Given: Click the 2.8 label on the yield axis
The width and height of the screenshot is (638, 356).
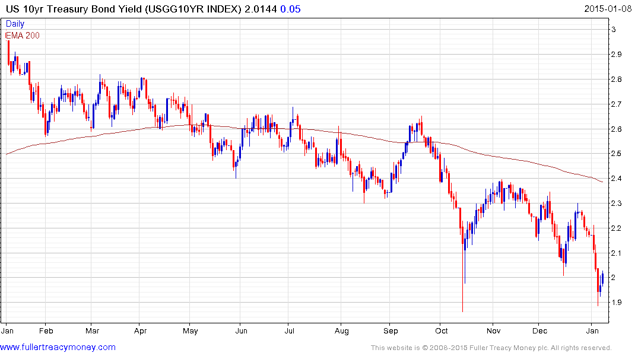Looking at the screenshot, I should pyautogui.click(x=617, y=80).
